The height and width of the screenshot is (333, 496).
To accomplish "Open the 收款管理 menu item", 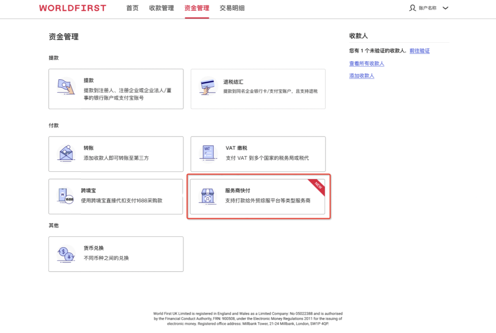I will click(161, 8).
